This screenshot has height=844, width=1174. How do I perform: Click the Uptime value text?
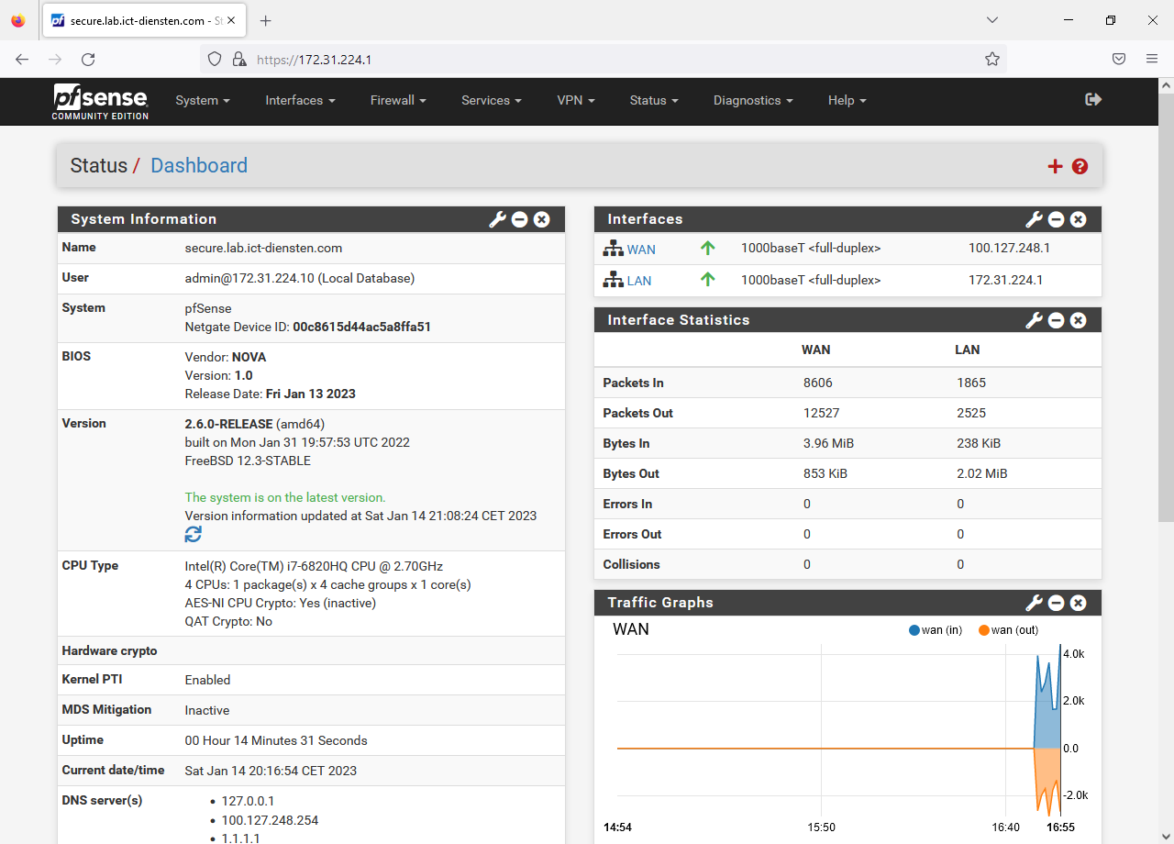coord(276,740)
